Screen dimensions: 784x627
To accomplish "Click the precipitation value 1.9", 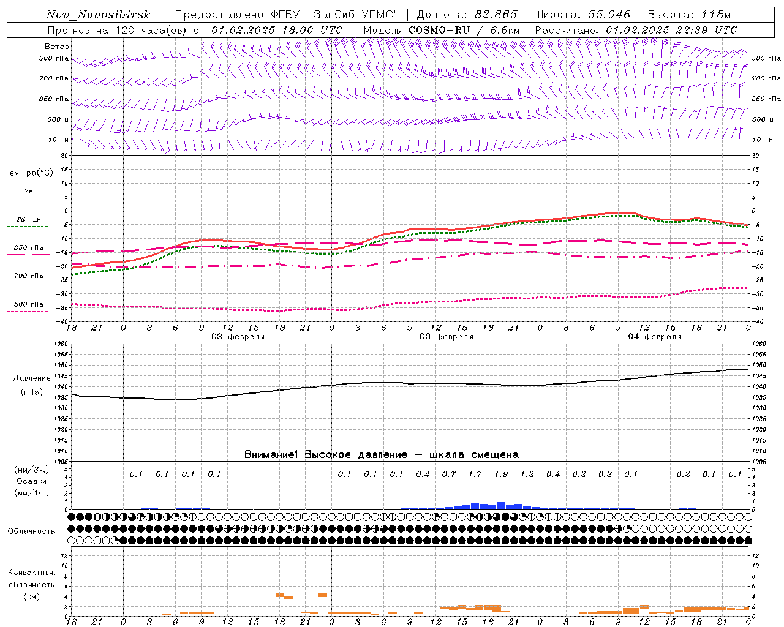I will [x=501, y=475].
